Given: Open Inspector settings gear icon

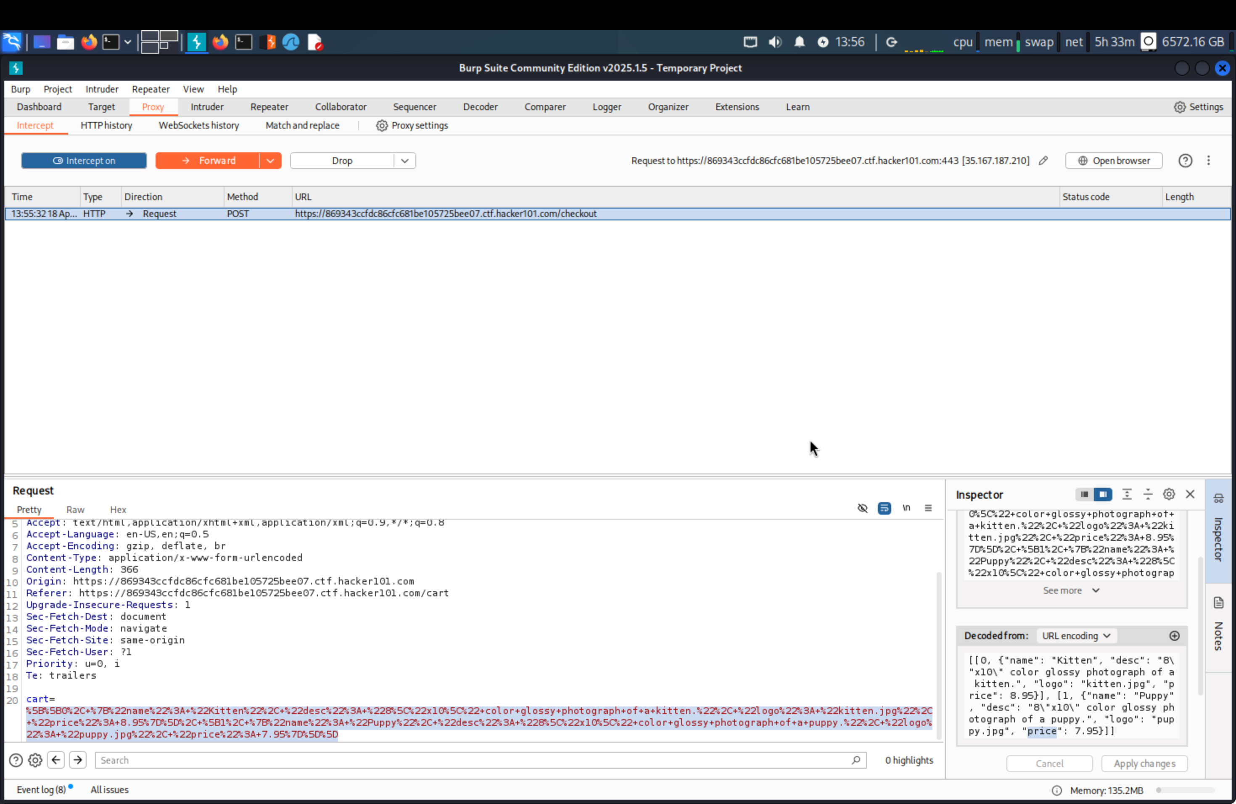Looking at the screenshot, I should pyautogui.click(x=1168, y=494).
